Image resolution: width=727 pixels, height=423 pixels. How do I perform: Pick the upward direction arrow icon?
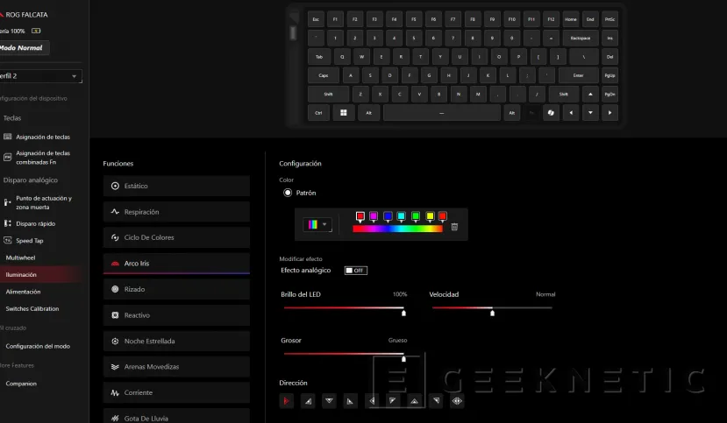click(414, 401)
